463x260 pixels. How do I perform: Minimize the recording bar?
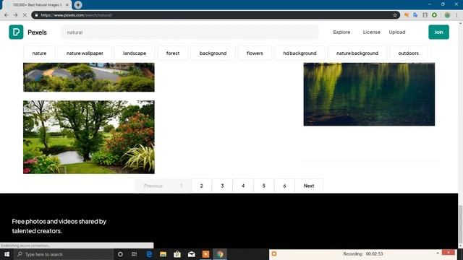point(438,253)
